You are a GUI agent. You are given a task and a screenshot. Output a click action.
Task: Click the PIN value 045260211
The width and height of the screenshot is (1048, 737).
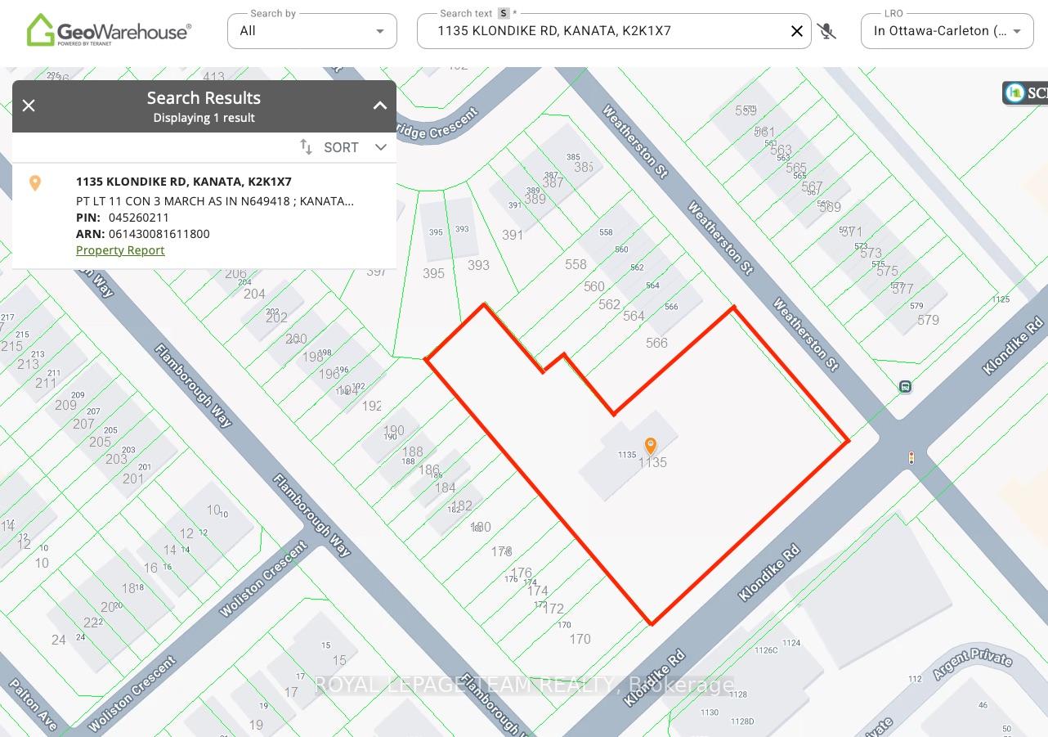click(x=139, y=218)
